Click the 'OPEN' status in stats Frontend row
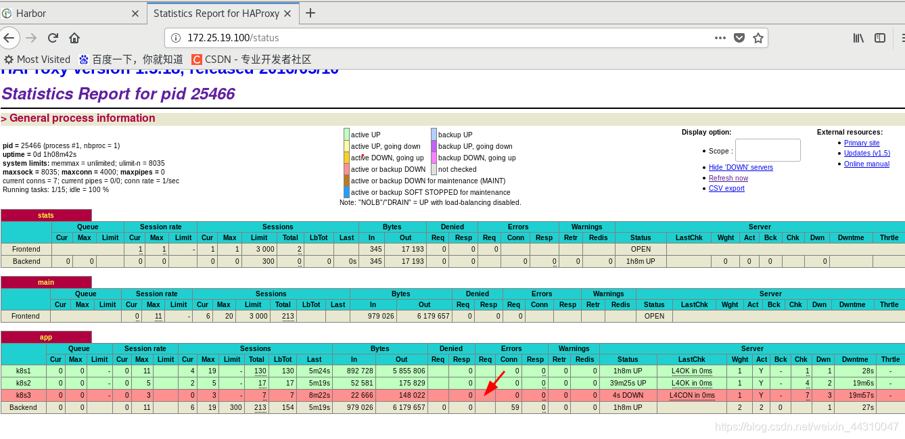The height and width of the screenshot is (439, 905). point(641,249)
